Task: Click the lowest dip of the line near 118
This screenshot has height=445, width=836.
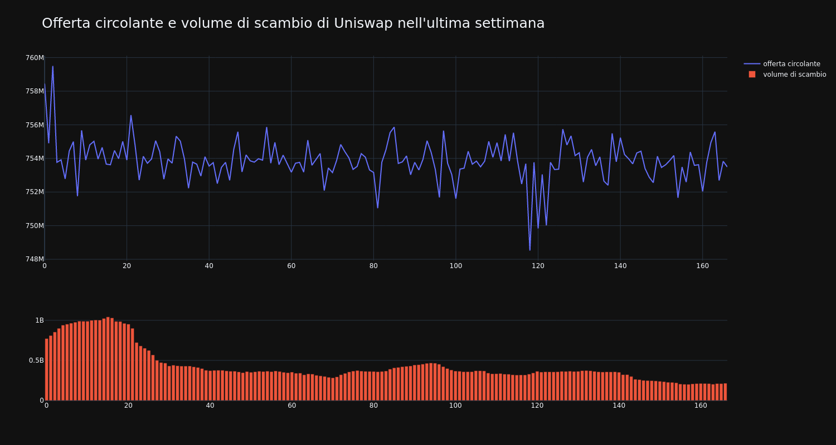Action: pyautogui.click(x=530, y=250)
